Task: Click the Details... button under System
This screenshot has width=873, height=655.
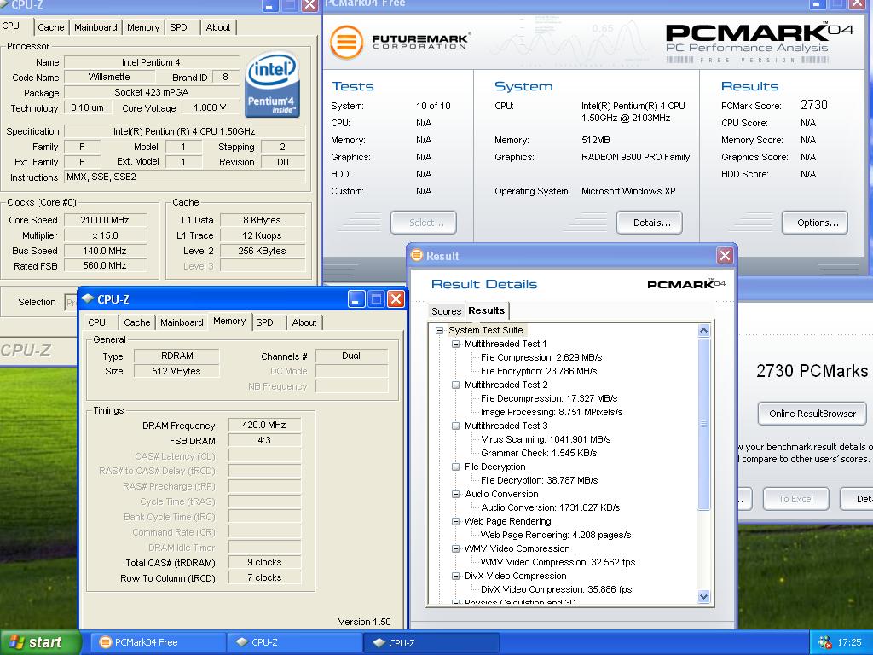Action: click(x=649, y=223)
